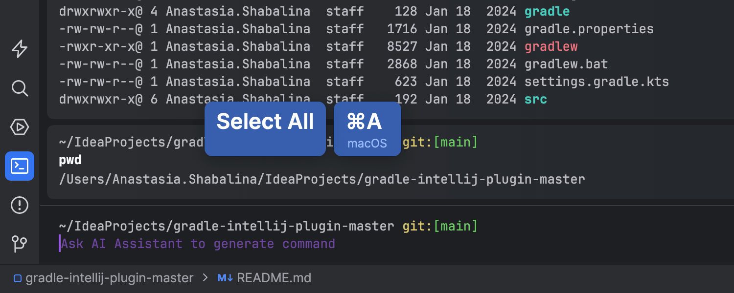Click the ⌘A macOS shortcut badge
The height and width of the screenshot is (293, 734).
367,128
